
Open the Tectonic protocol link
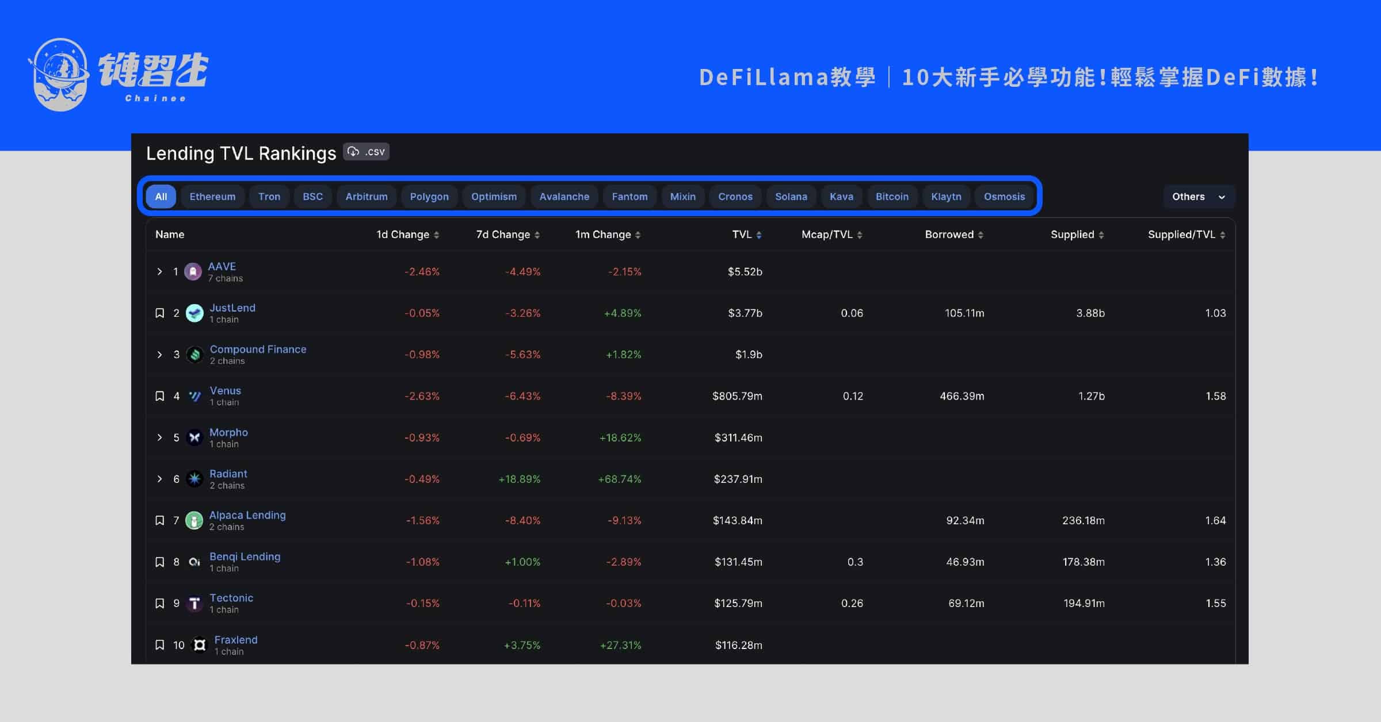click(231, 598)
